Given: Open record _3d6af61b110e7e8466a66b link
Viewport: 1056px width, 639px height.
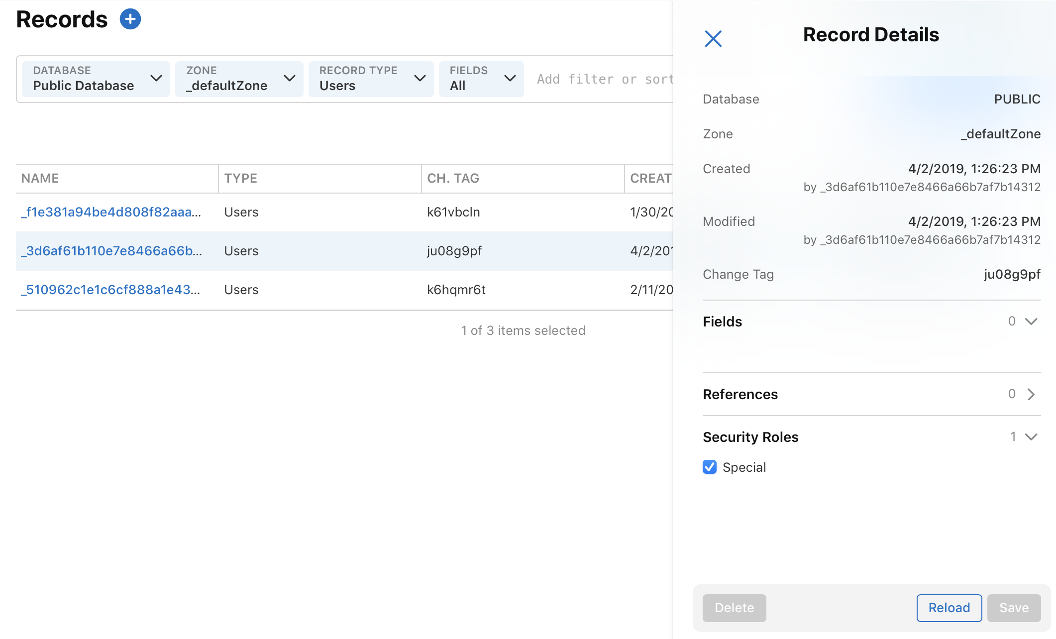Looking at the screenshot, I should click(x=111, y=251).
